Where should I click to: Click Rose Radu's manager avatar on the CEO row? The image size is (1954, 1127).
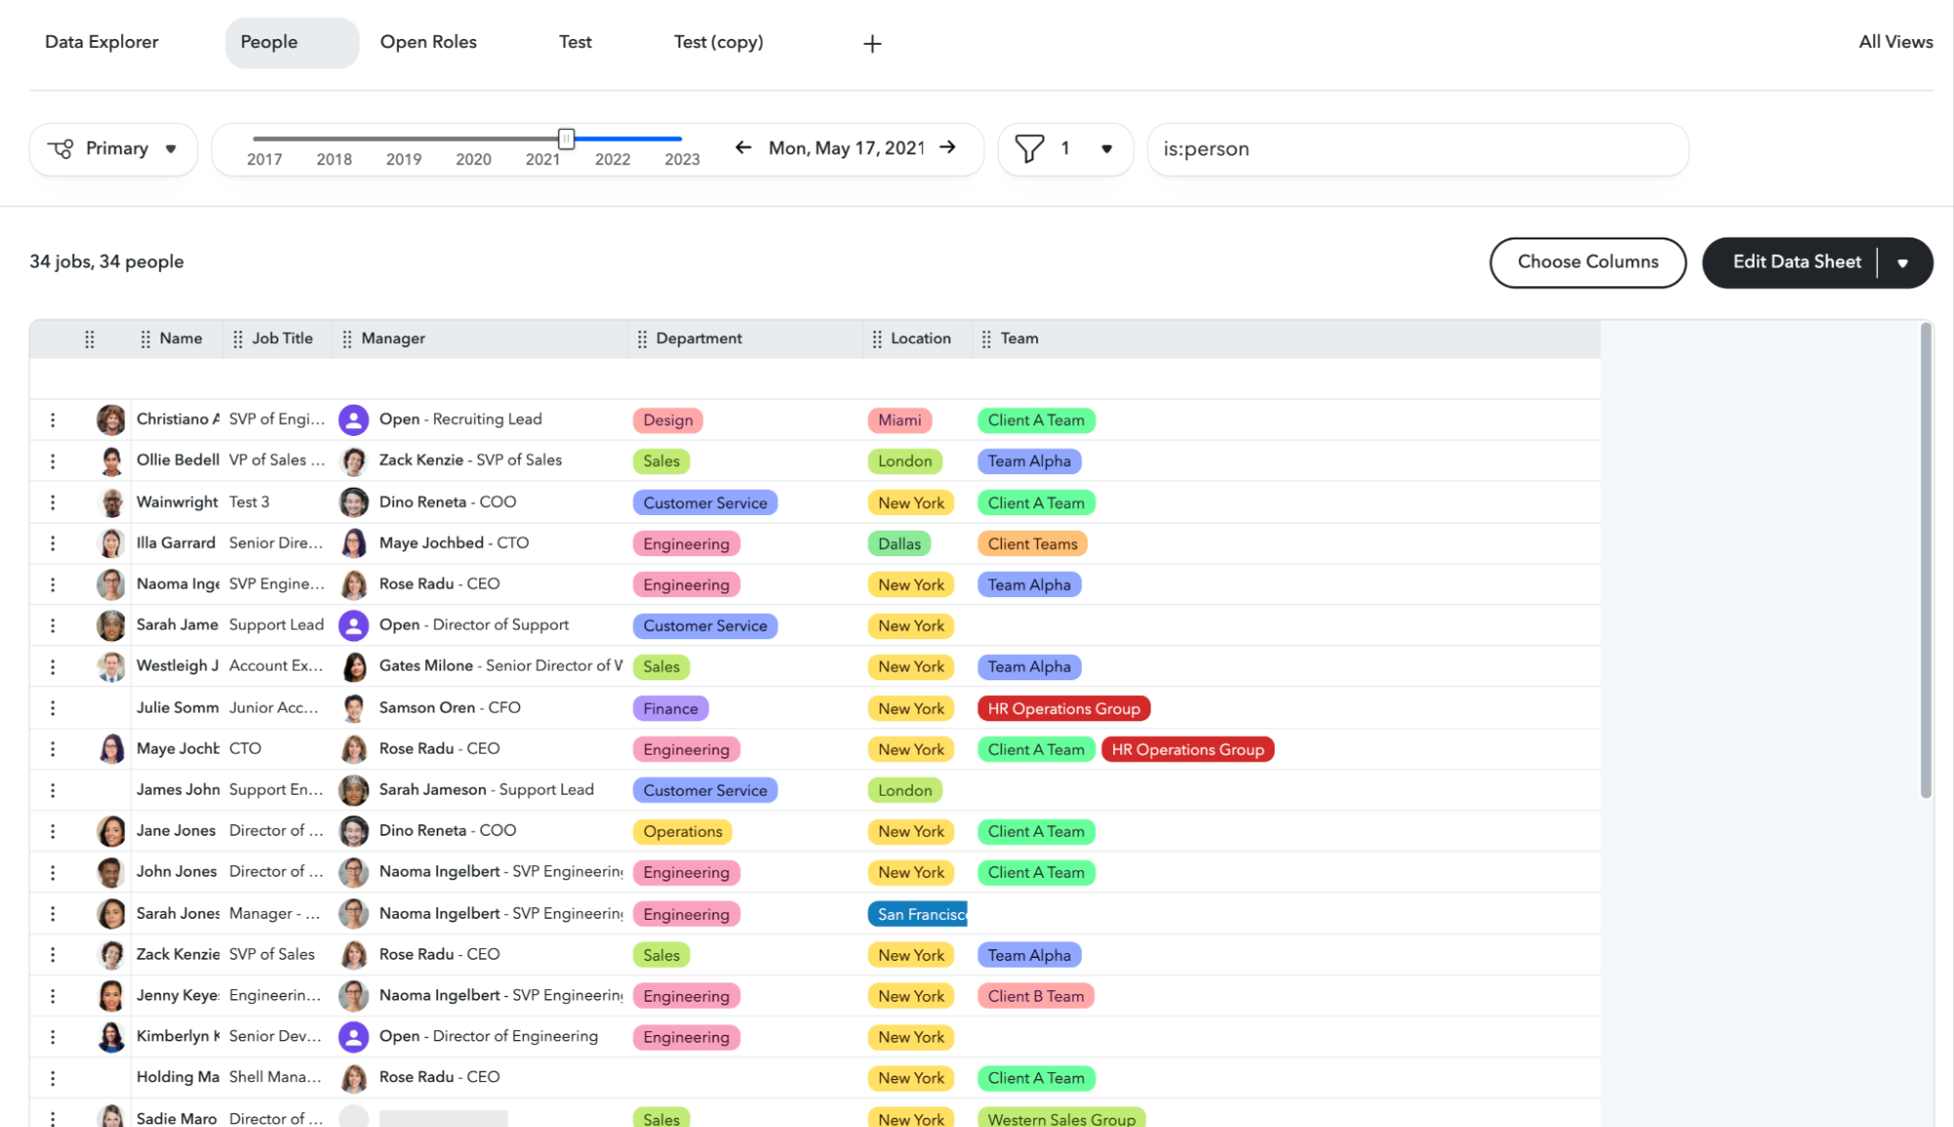(x=354, y=584)
